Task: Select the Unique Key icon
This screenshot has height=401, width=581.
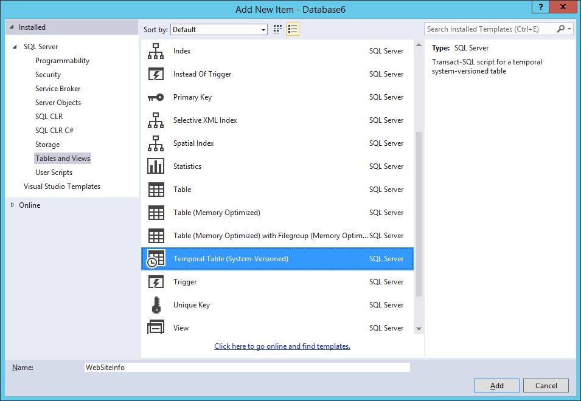Action: [x=156, y=305]
